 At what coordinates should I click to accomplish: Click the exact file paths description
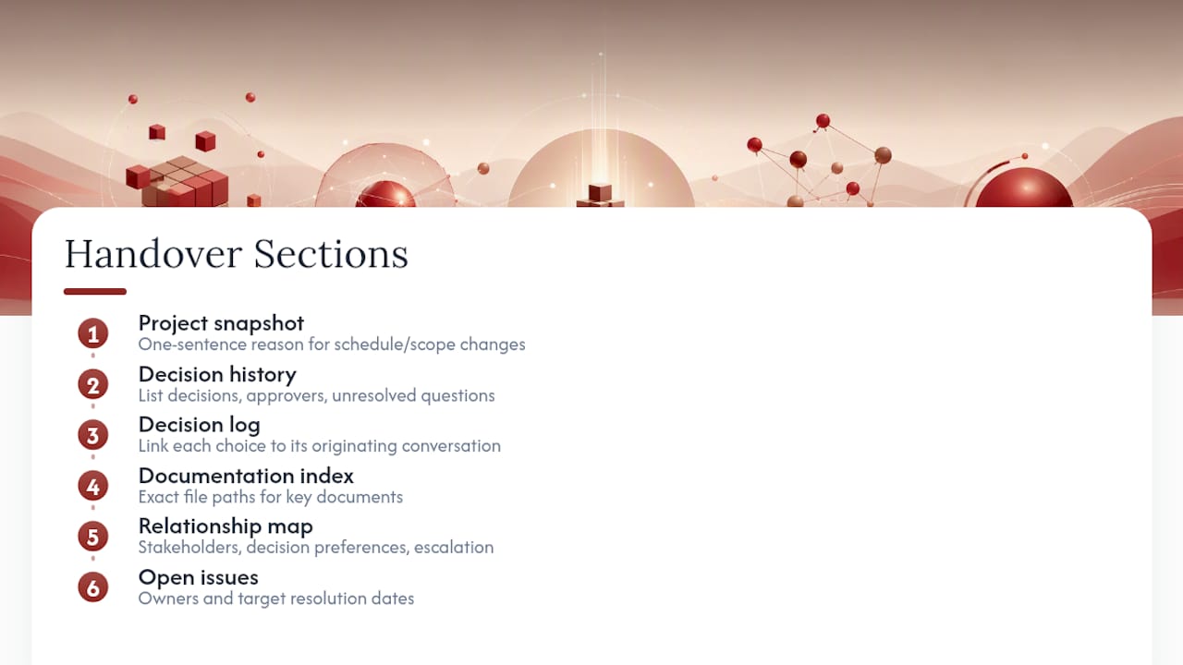[271, 497]
